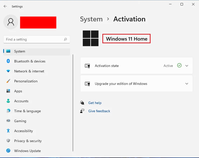Expand Upgrade your edition of Windows chevron
The height and width of the screenshot is (158, 199).
coord(187,84)
